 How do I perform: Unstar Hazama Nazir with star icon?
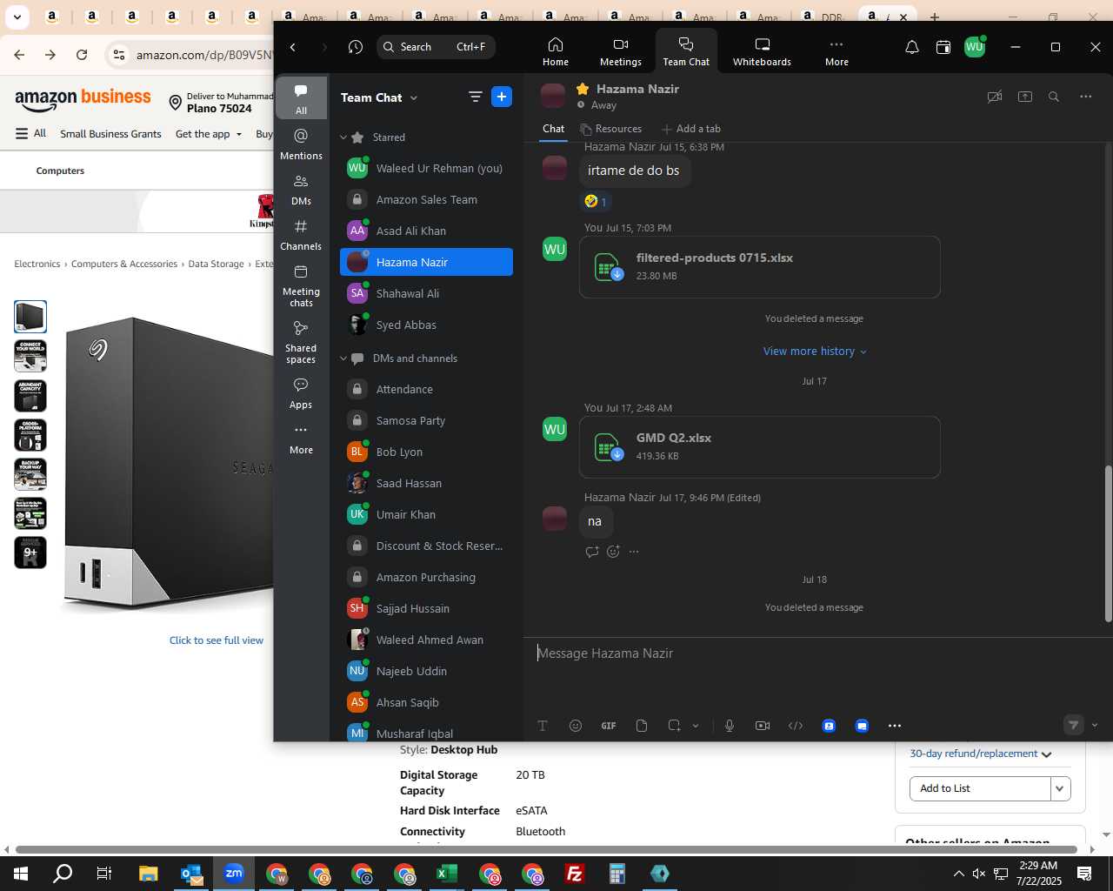583,89
